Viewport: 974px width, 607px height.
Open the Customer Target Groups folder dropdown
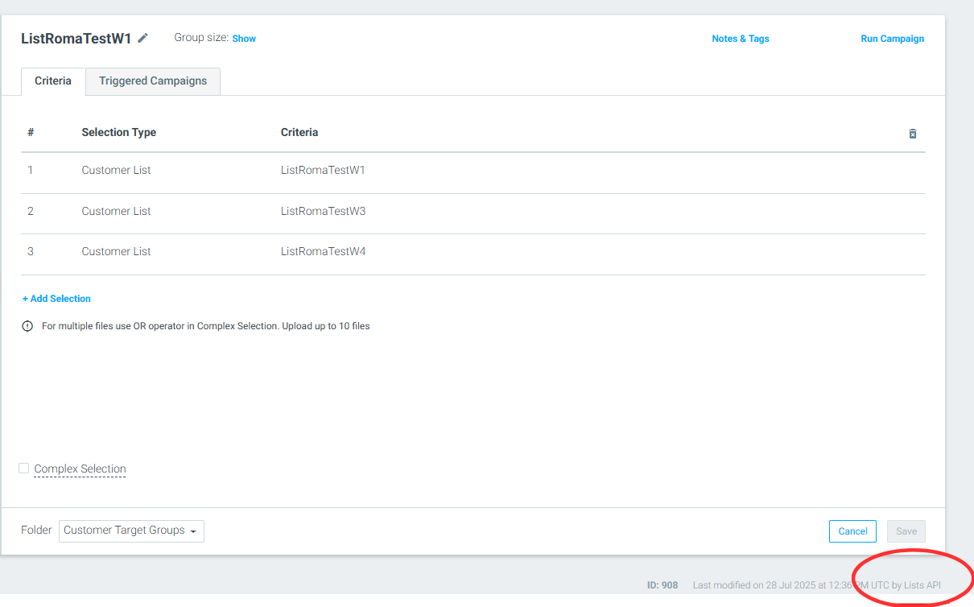(x=131, y=531)
